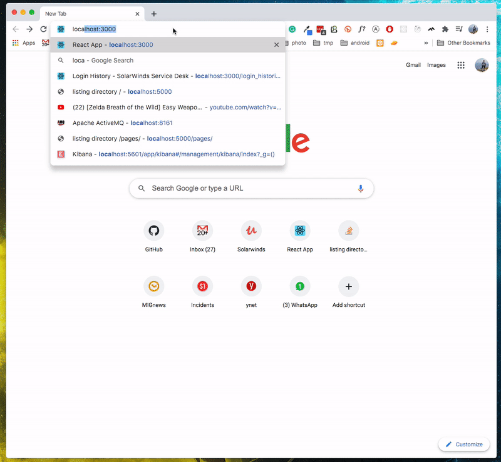
Task: Open the tmp bookmarks folder
Action: pos(323,43)
